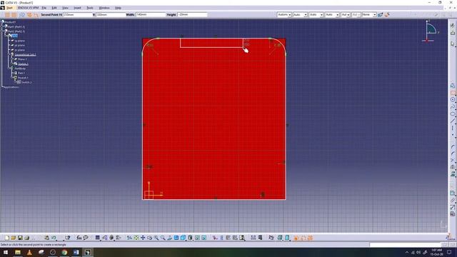Viewport: 457px width, 257px height.
Task: Select Product1 root in specification tree
Action: pos(11,22)
